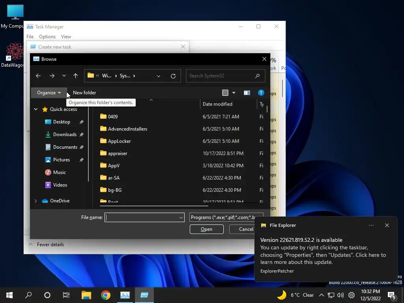Go up one folder level
The width and height of the screenshot is (404, 303).
75,76
